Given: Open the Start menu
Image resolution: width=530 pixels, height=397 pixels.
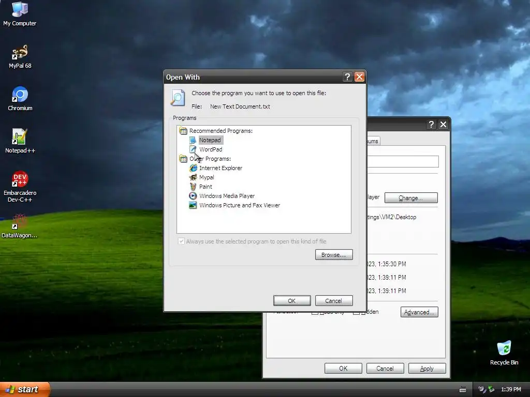Looking at the screenshot, I should (x=25, y=389).
